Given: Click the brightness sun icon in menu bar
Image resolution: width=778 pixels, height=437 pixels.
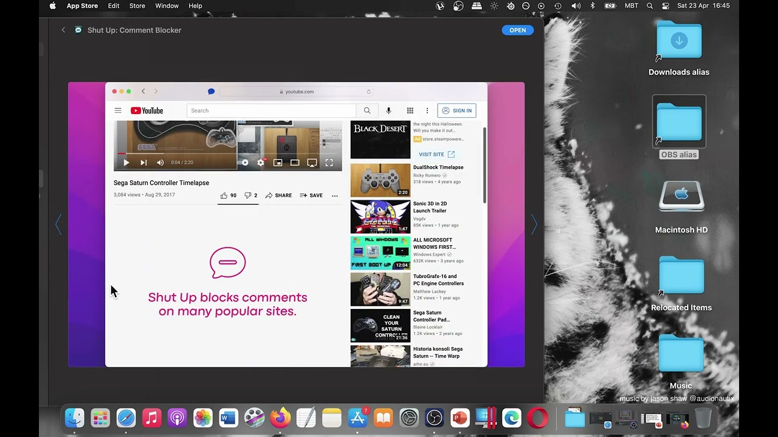Looking at the screenshot, I should click(494, 6).
